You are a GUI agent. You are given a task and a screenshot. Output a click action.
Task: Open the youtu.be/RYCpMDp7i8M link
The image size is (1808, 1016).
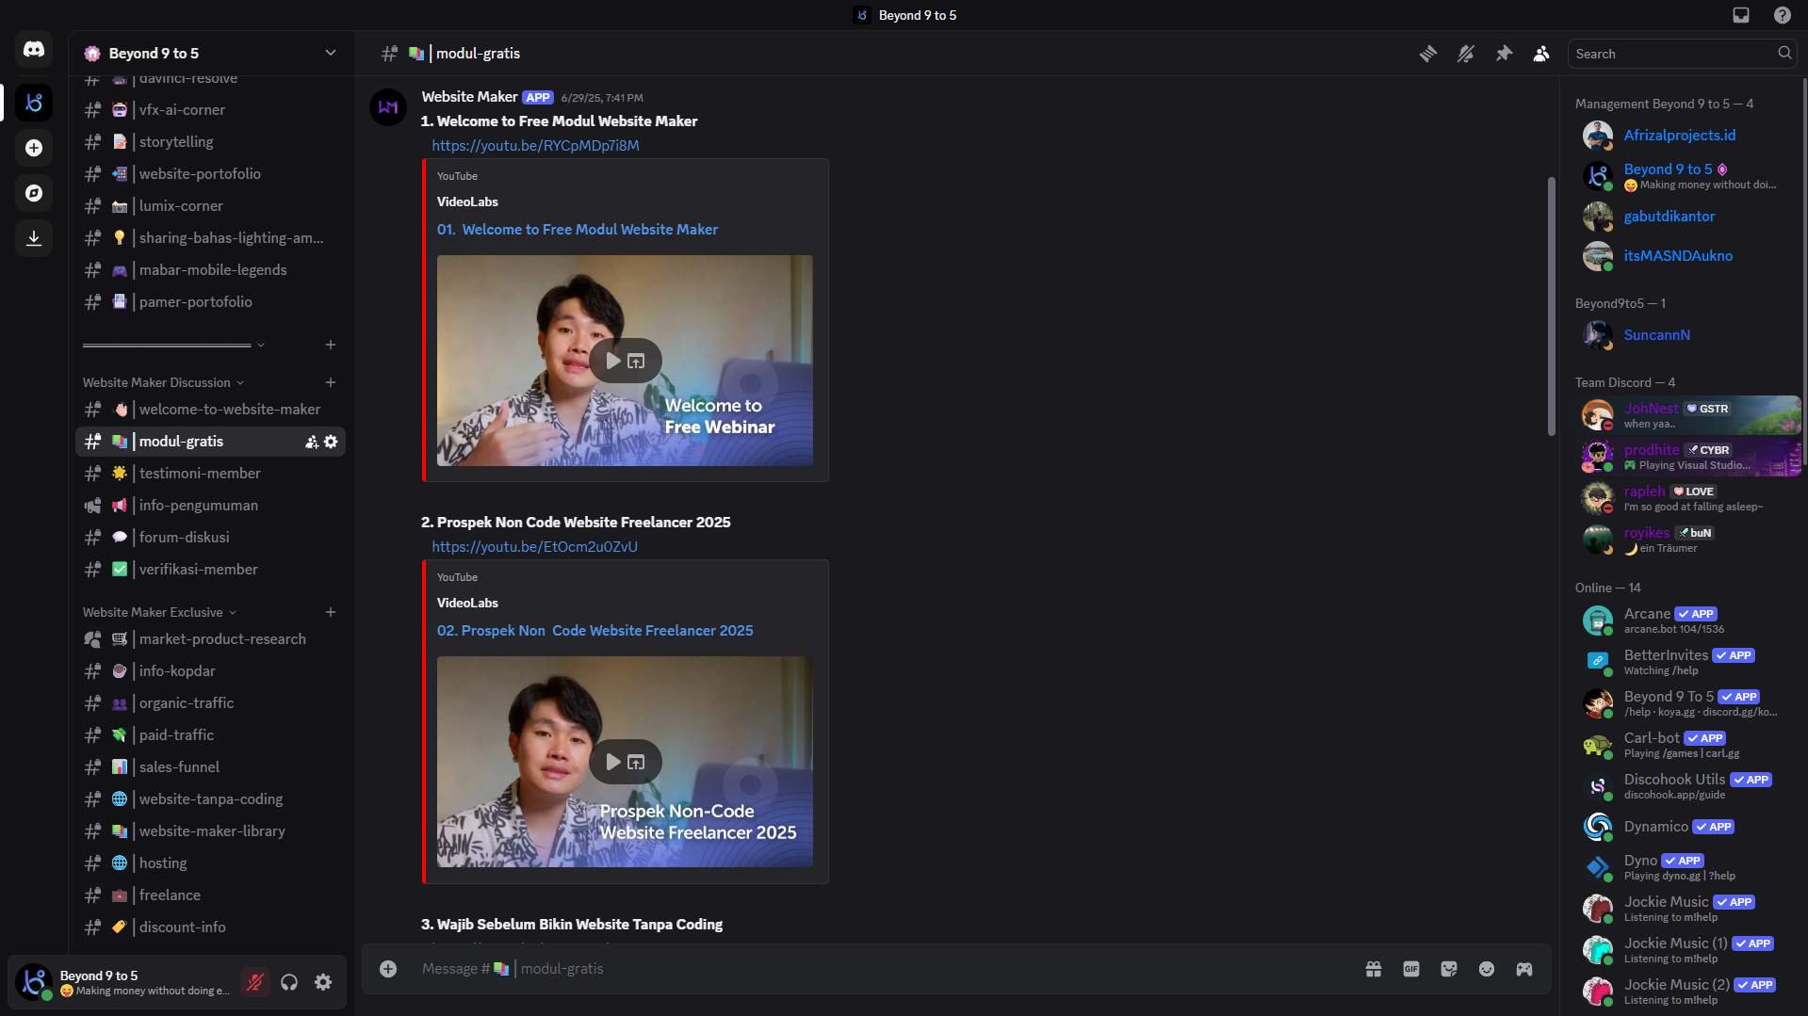[535, 146]
